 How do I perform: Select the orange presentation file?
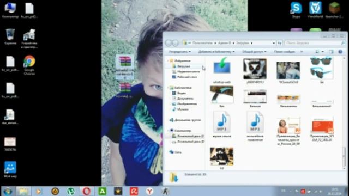pyautogui.click(x=322, y=129)
